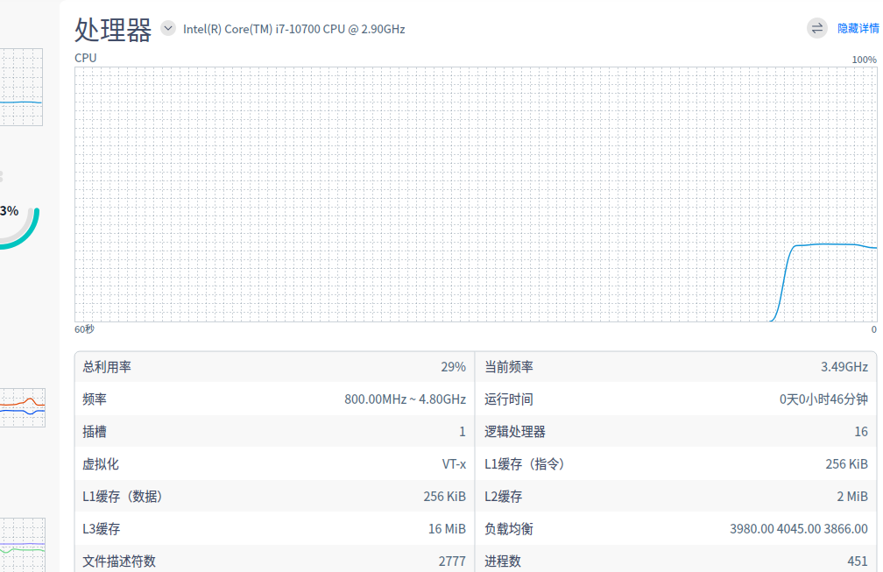The width and height of the screenshot is (883, 572).
Task: Toggle the 当前频率 statistics row
Action: pyautogui.click(x=675, y=366)
